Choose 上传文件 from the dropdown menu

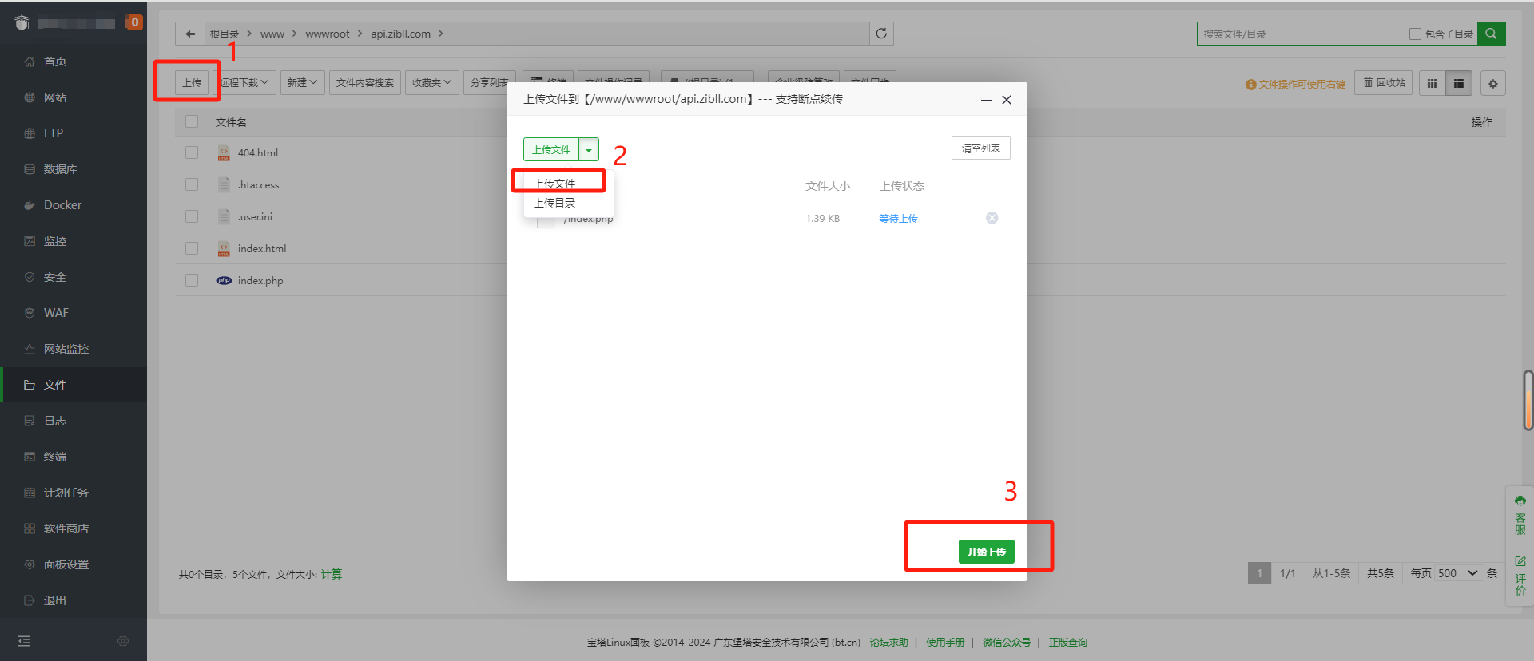point(554,184)
